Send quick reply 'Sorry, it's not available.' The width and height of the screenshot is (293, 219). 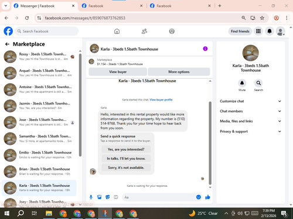(126, 168)
